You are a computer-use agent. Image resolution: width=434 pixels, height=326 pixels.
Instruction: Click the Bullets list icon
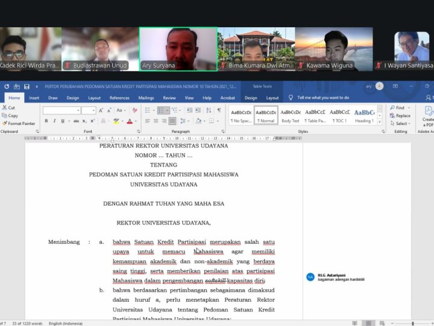[x=148, y=110]
